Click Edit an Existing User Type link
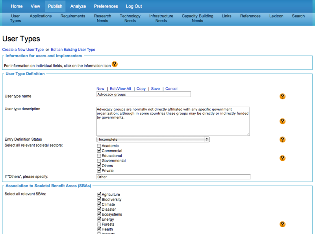Image resolution: width=315 pixels, height=234 pixels. 73,50
